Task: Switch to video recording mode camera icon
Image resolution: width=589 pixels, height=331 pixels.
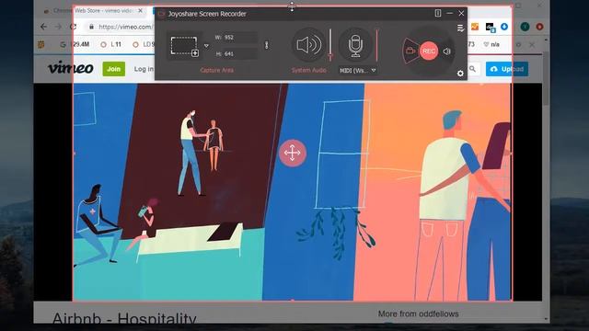Action: [x=410, y=51]
